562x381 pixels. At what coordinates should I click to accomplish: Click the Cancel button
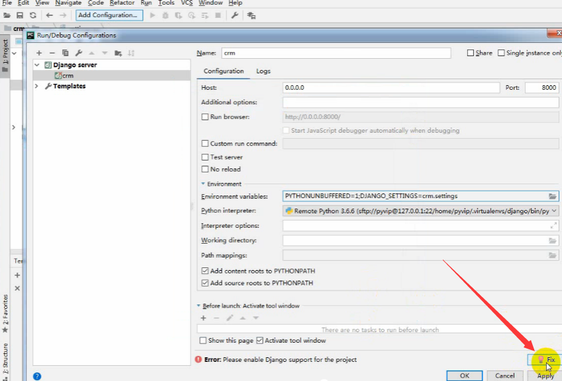point(504,376)
